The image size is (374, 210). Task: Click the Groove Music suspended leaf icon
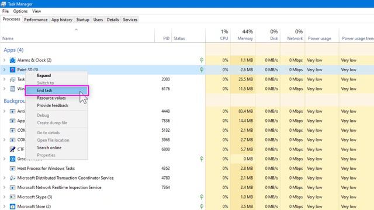pos(202,159)
